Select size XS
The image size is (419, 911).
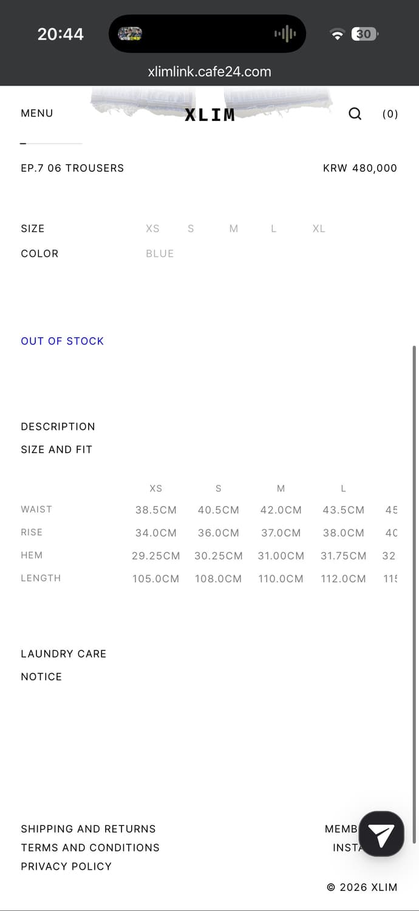coord(152,228)
